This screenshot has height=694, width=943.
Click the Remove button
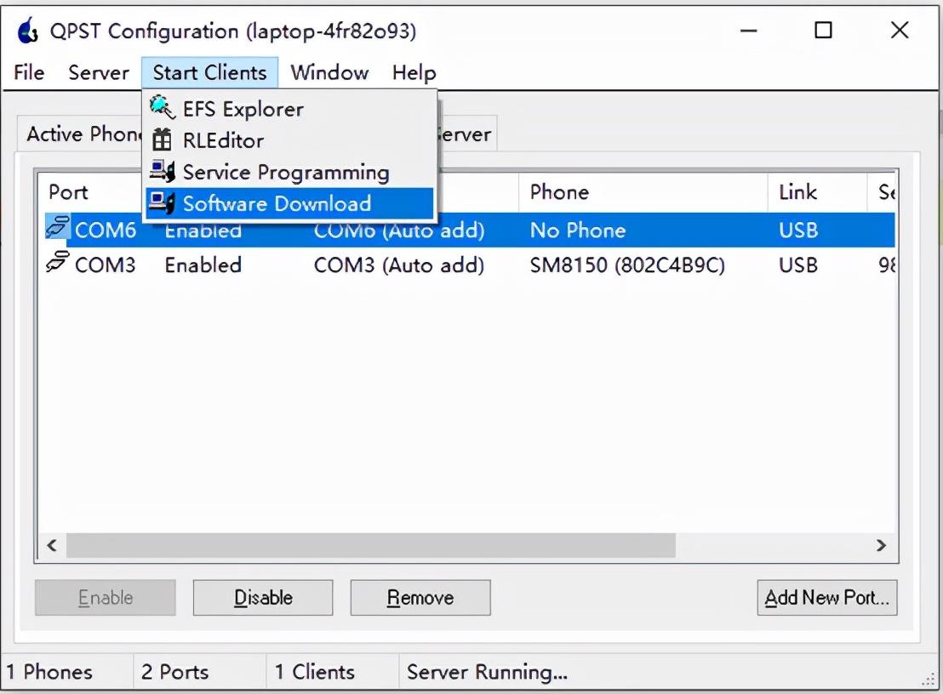tap(420, 597)
